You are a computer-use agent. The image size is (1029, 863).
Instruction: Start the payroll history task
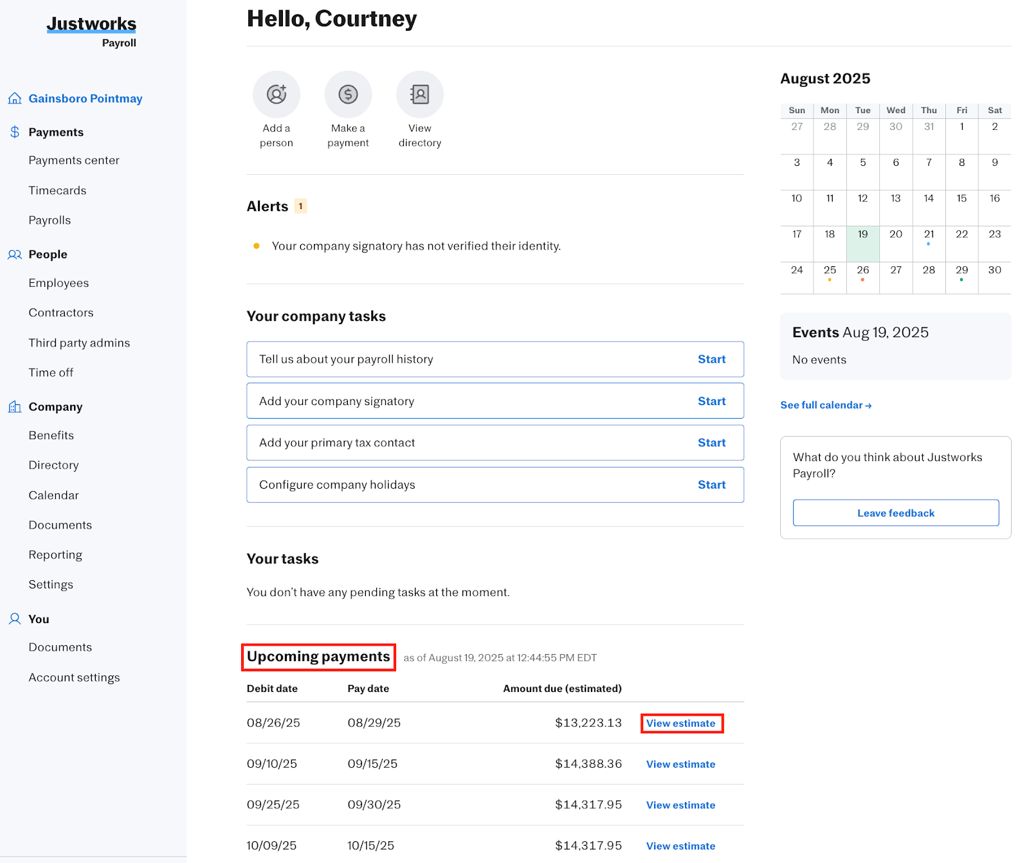(711, 359)
